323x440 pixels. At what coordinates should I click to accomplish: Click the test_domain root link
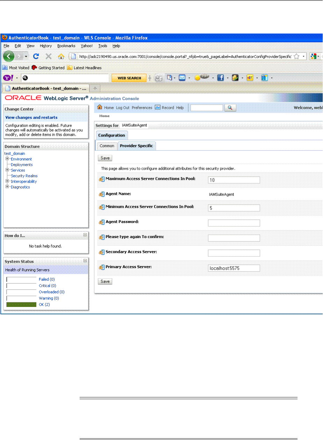click(x=15, y=153)
